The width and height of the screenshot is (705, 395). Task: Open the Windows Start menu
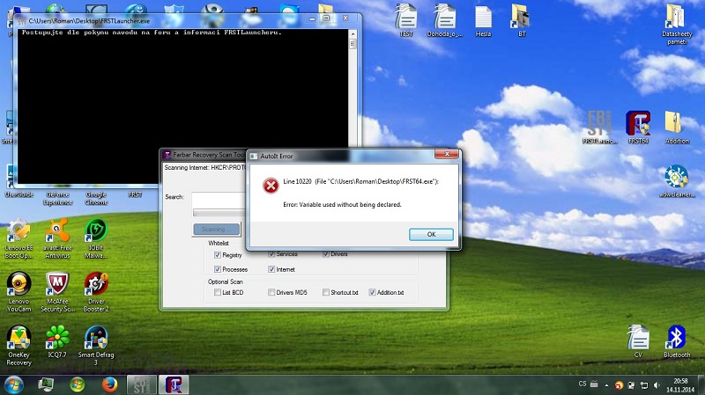(13, 384)
